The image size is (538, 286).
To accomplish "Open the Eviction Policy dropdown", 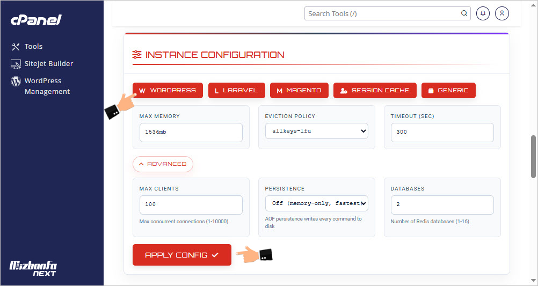I will [316, 131].
